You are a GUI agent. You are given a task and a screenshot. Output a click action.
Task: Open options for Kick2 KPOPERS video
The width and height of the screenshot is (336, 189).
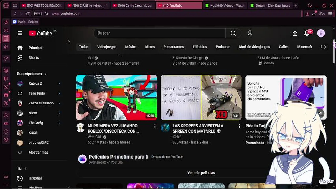239,126
